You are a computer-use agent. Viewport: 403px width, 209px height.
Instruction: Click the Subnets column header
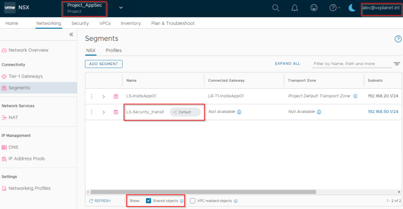[x=375, y=81]
